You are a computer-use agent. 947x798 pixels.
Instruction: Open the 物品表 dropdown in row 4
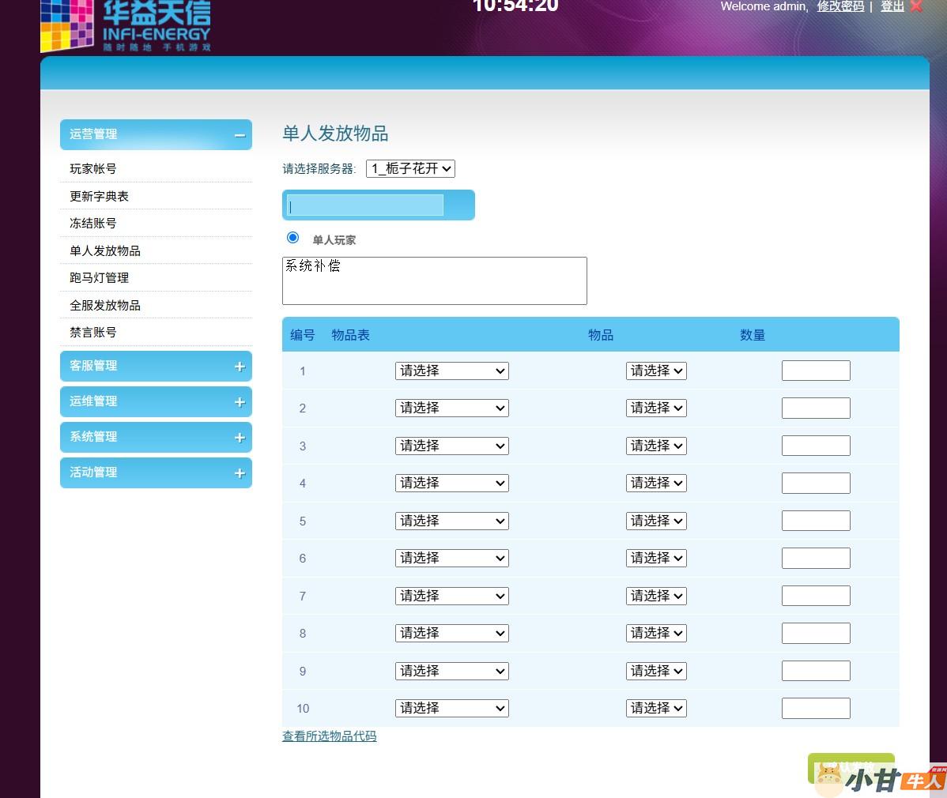click(451, 483)
